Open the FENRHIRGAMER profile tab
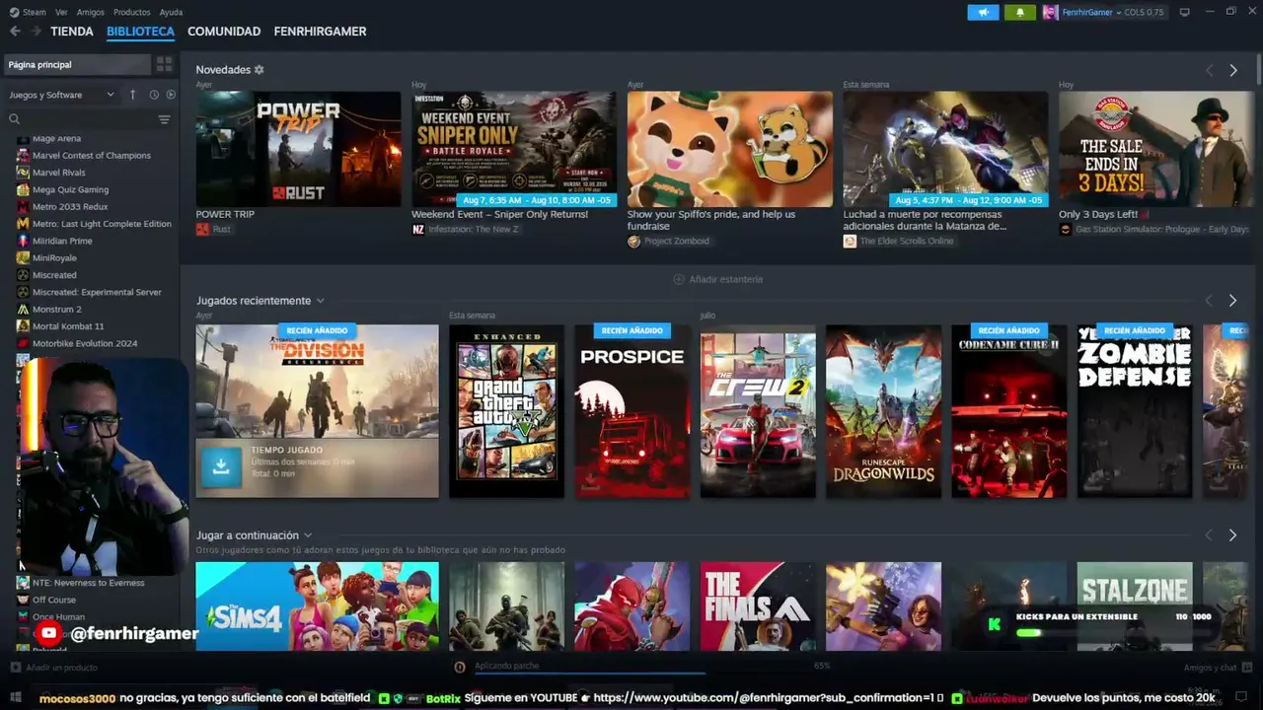This screenshot has width=1263, height=710. point(320,32)
